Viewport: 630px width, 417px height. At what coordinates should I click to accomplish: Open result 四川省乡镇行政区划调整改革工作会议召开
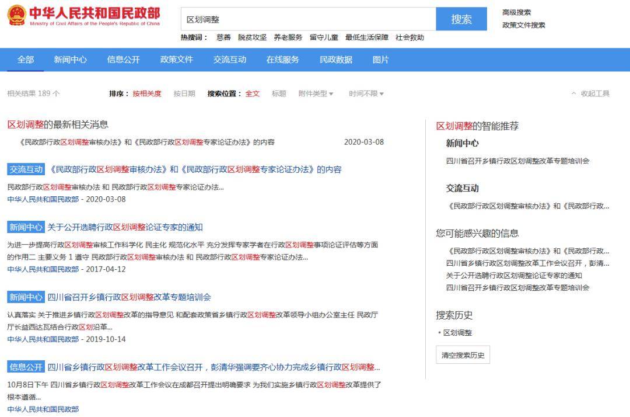(213, 367)
